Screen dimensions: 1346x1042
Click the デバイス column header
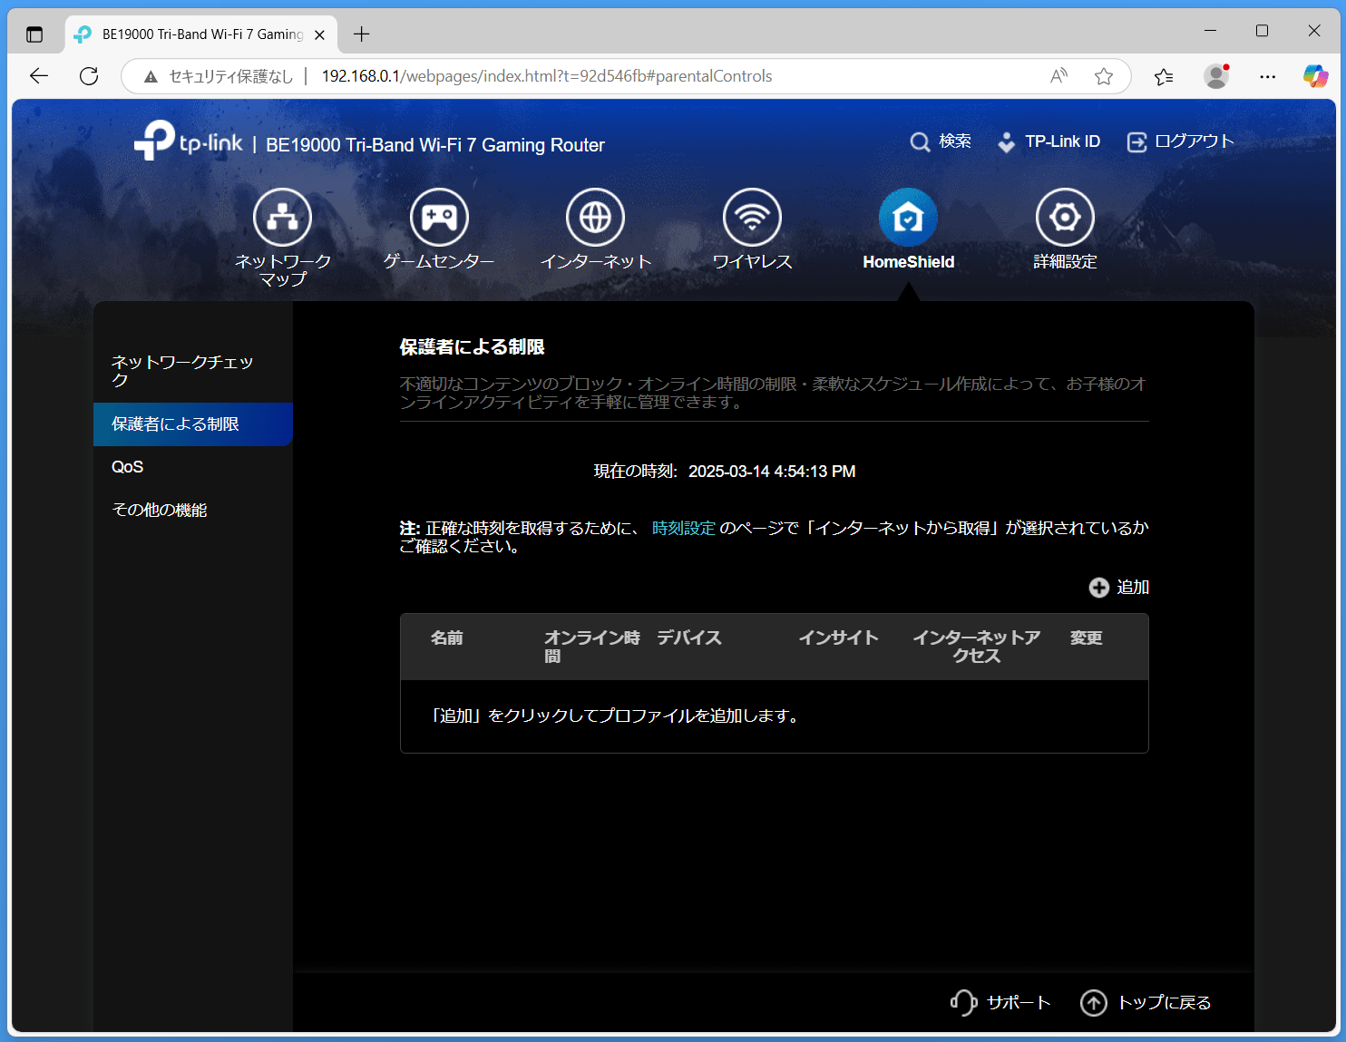click(689, 638)
